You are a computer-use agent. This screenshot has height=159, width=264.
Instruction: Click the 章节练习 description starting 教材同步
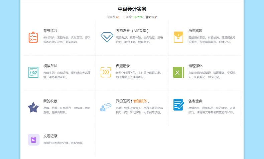pyautogui.click(x=67, y=40)
